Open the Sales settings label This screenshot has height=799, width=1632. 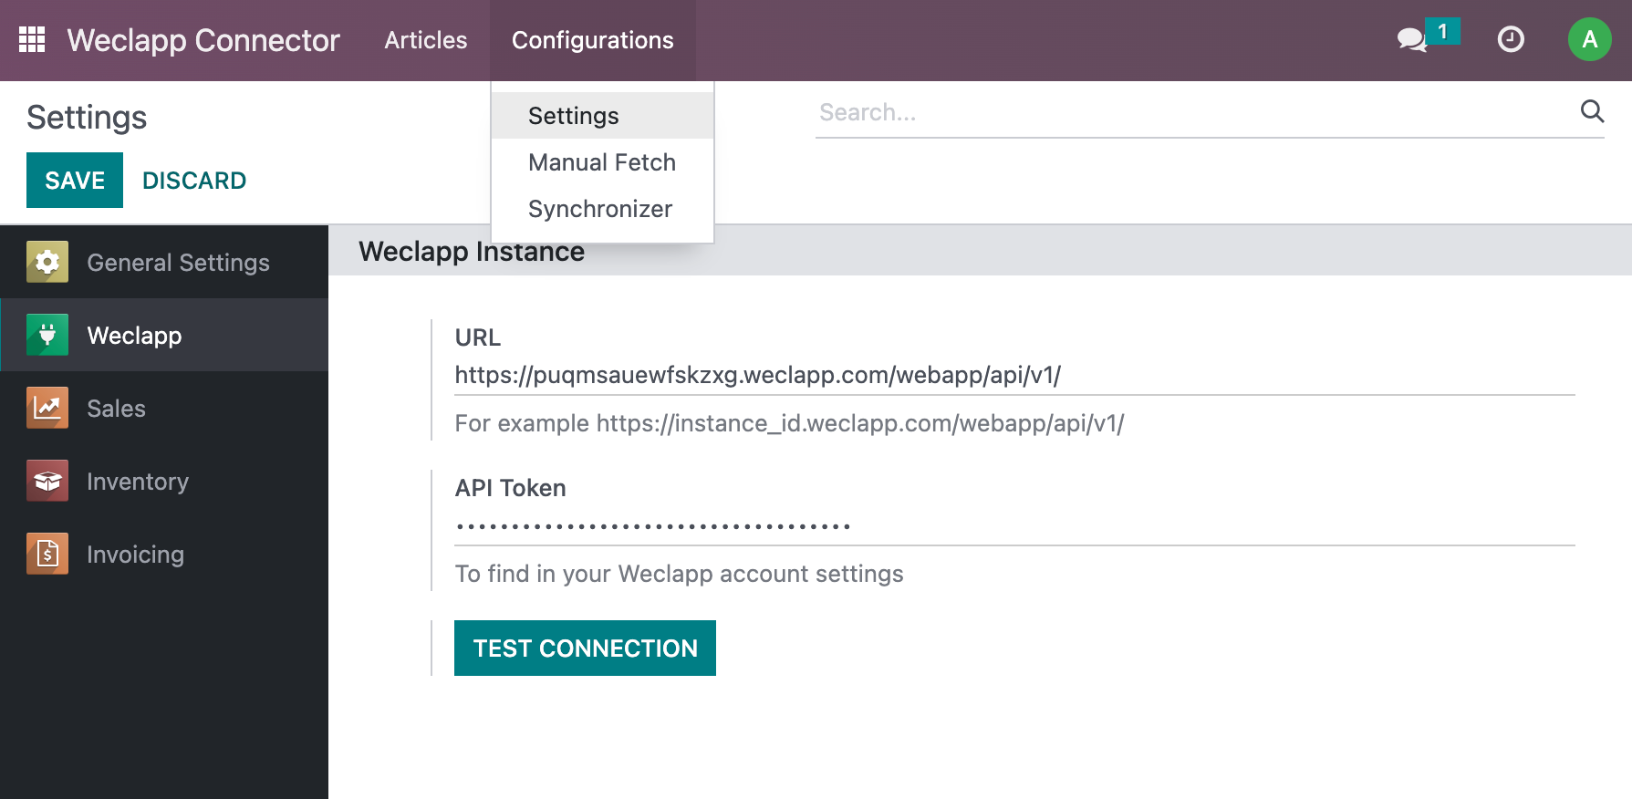(117, 409)
